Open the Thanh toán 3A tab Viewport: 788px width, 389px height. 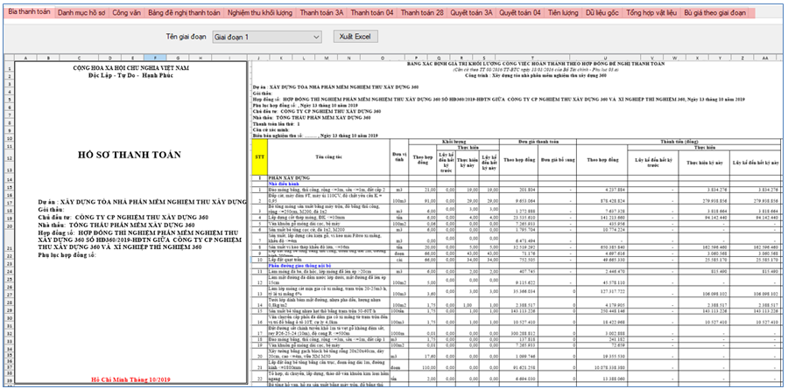tap(321, 13)
